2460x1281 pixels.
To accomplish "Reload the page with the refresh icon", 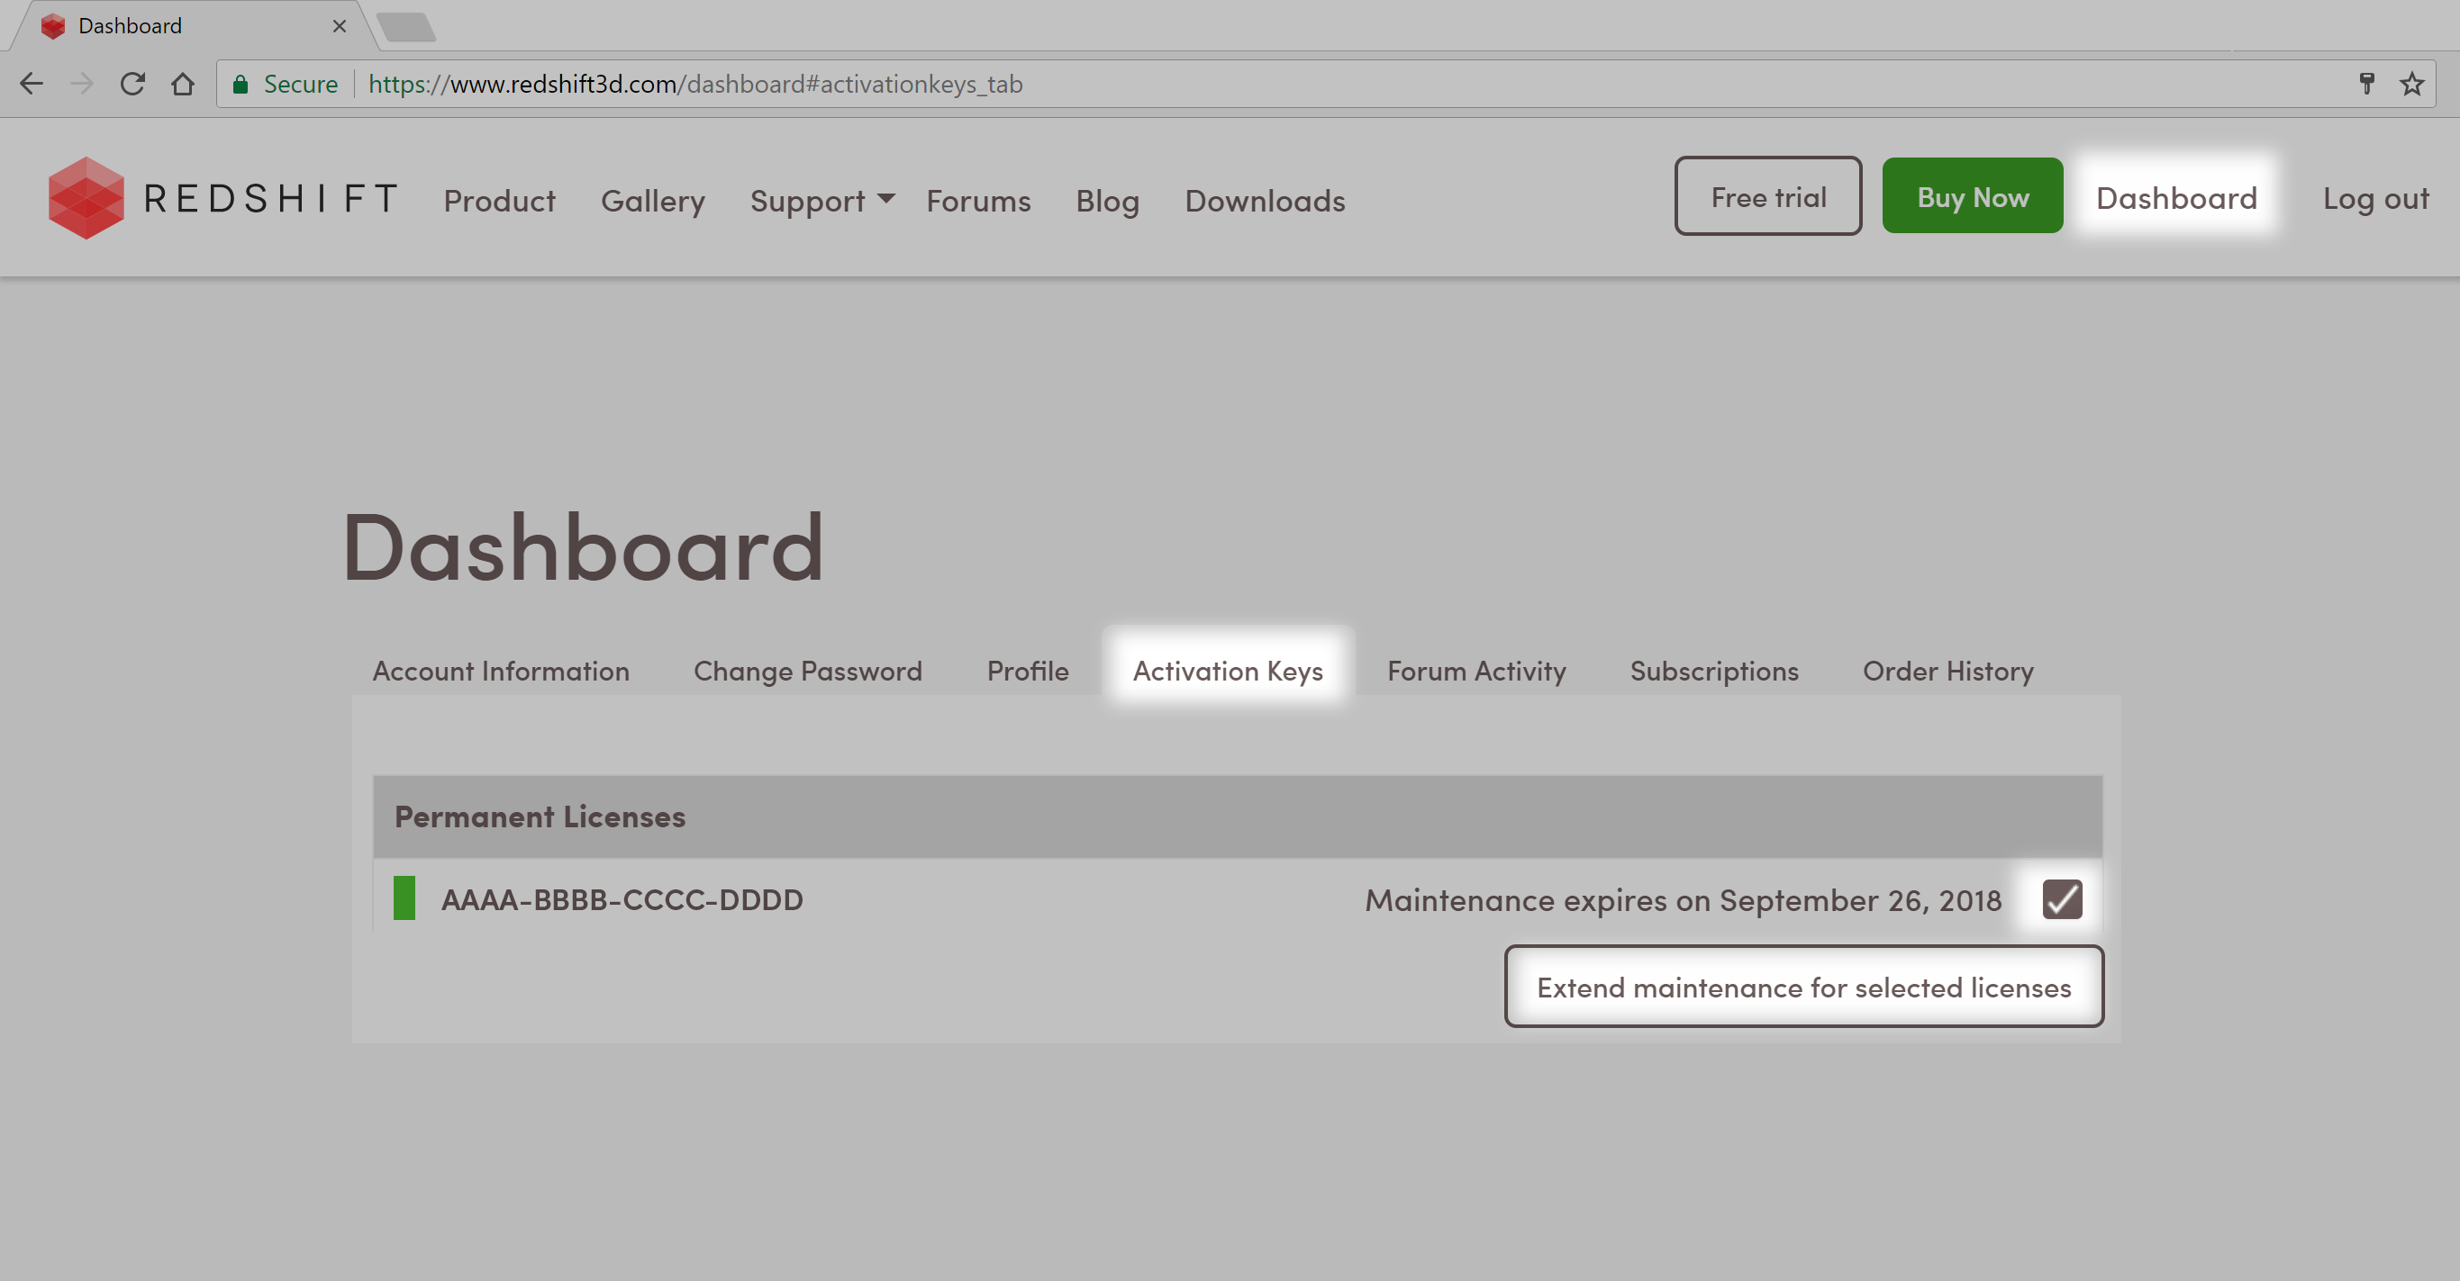I will pos(132,84).
